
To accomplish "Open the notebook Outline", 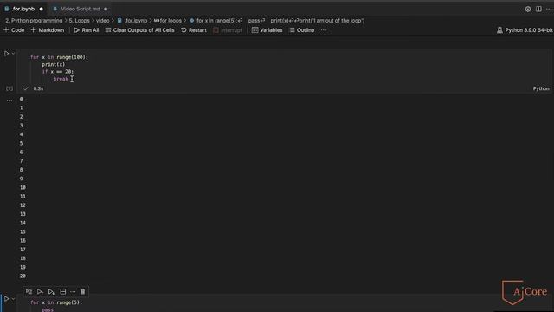I will [x=302, y=30].
